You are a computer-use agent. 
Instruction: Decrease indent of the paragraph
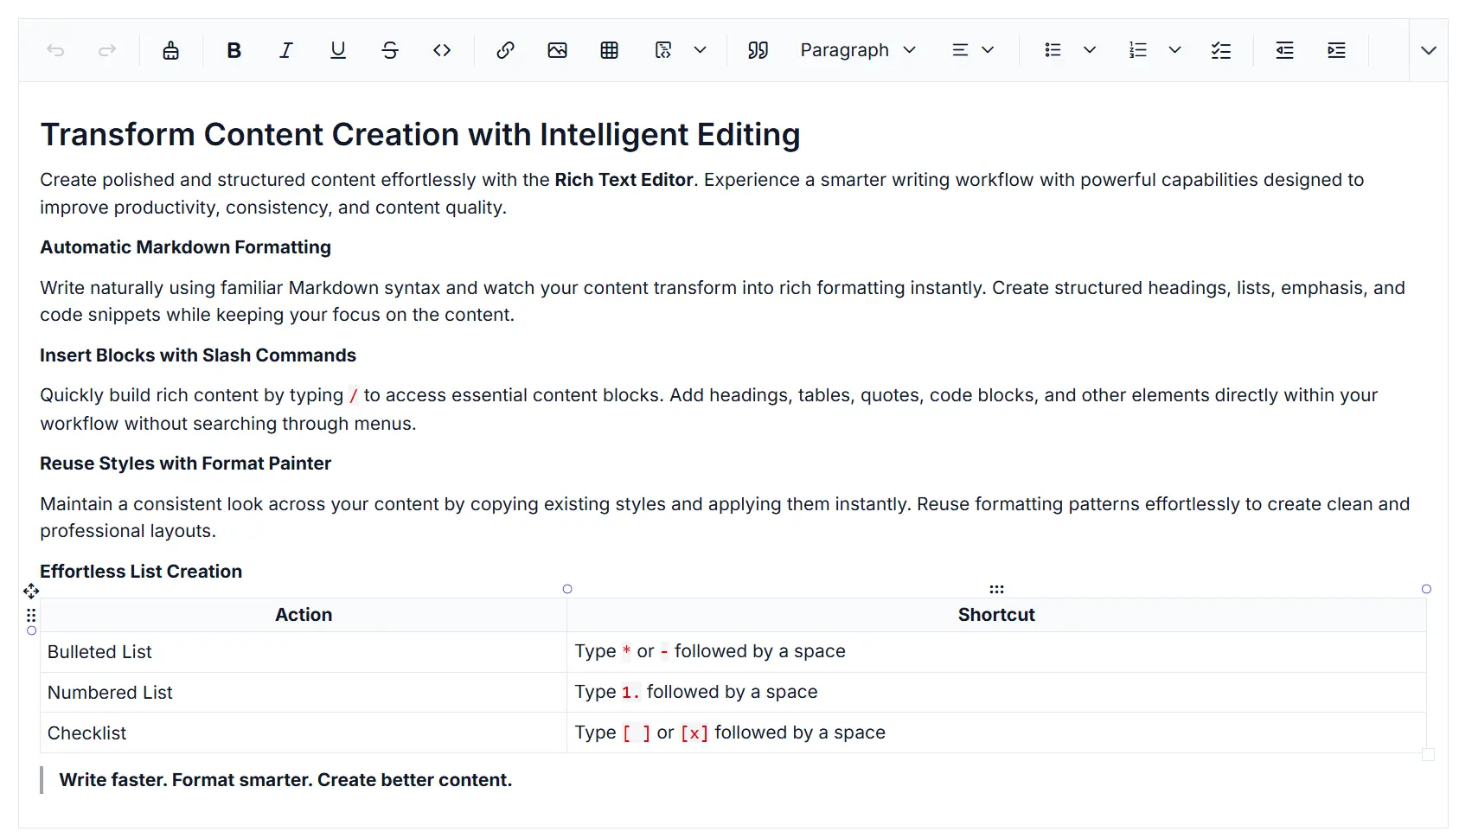[1285, 50]
